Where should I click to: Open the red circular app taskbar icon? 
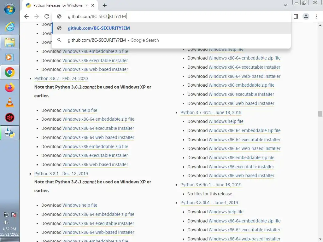[10, 118]
